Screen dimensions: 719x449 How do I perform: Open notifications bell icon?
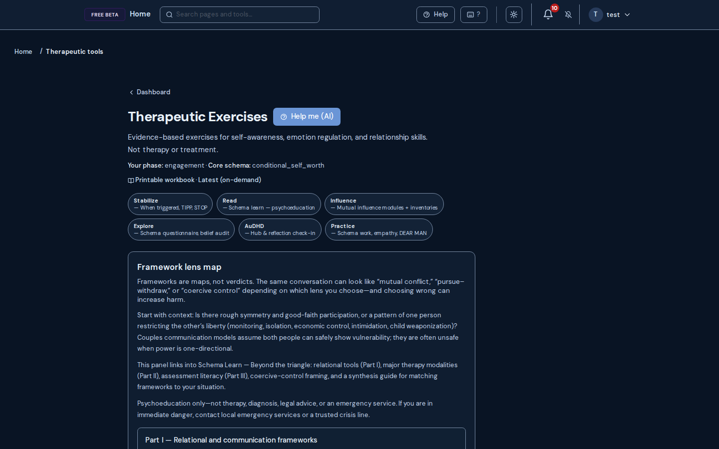pyautogui.click(x=548, y=14)
